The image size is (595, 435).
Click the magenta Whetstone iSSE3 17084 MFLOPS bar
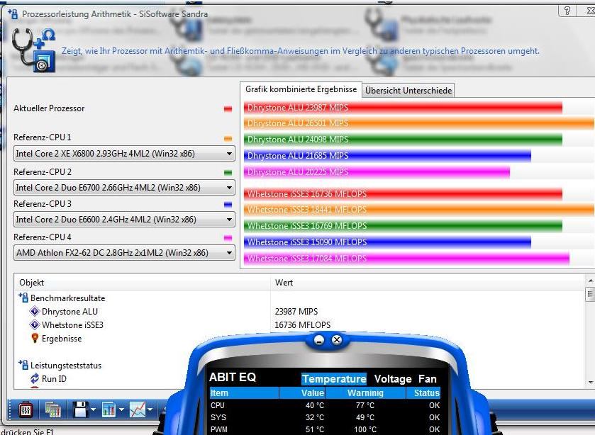tap(407, 259)
